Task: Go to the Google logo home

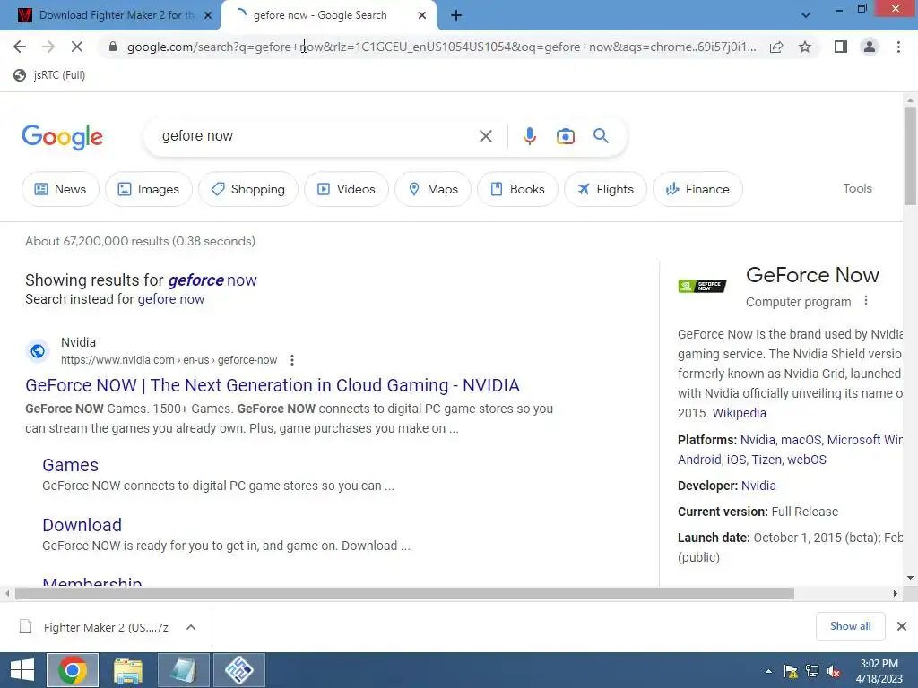Action: 62,137
